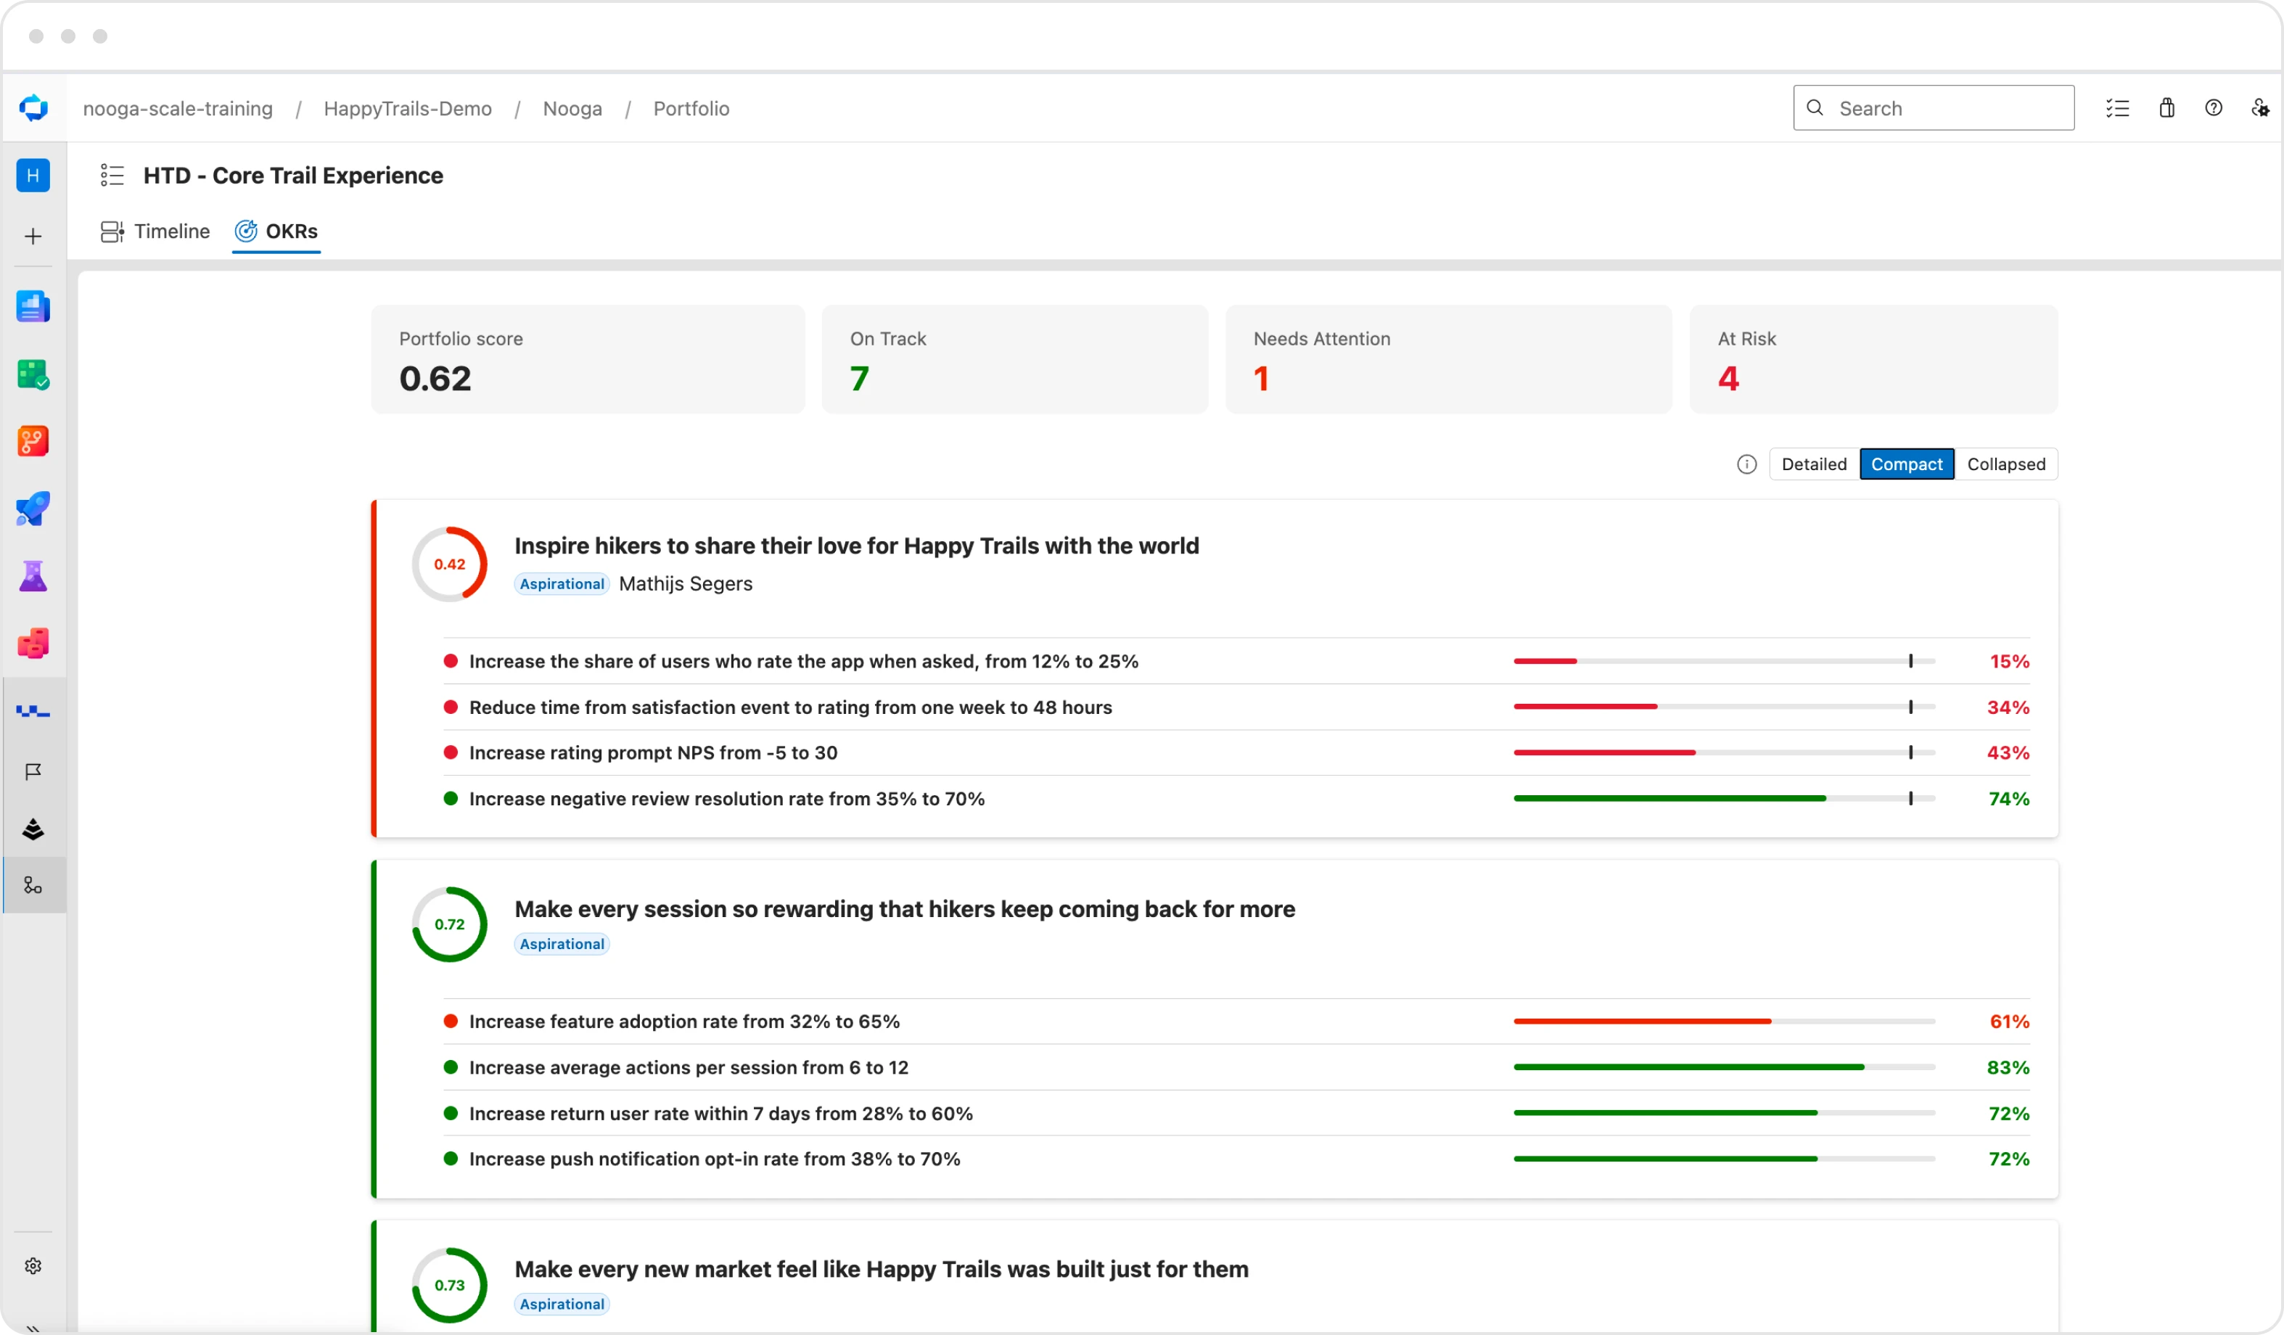The image size is (2284, 1335).
Task: Click the 15% progress value
Action: point(2009,662)
